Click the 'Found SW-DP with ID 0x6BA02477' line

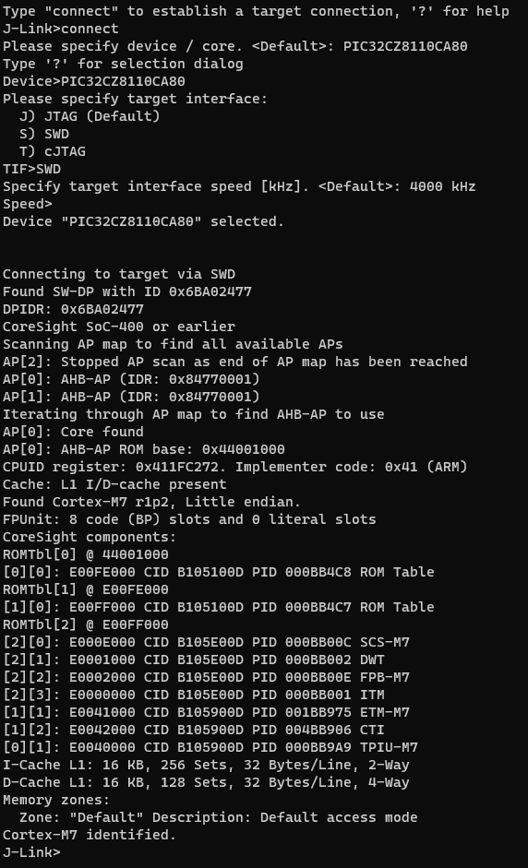127,291
